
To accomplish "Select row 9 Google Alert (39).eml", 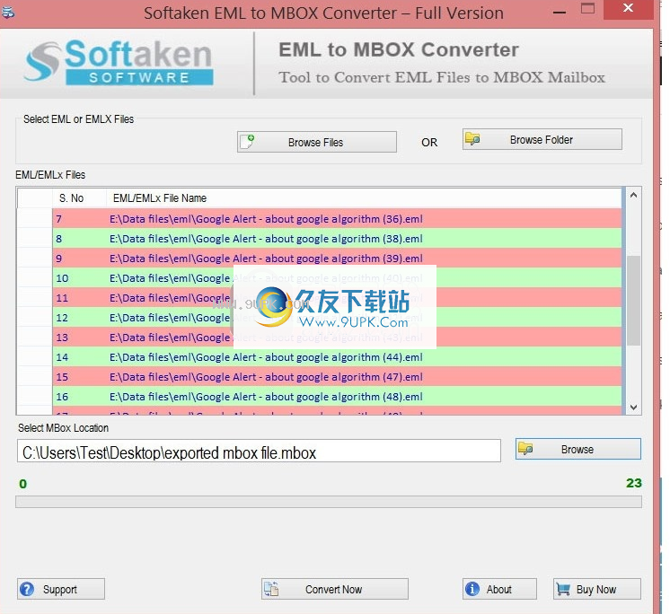I will pyautogui.click(x=337, y=259).
